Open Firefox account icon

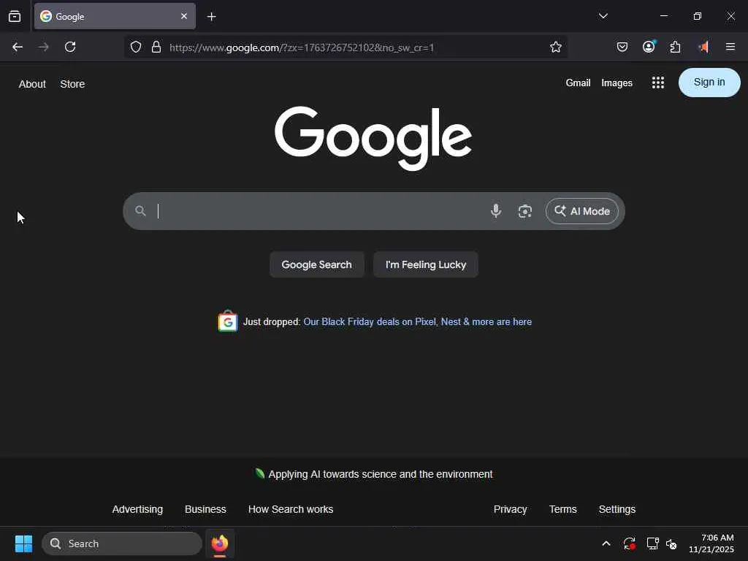(x=649, y=46)
